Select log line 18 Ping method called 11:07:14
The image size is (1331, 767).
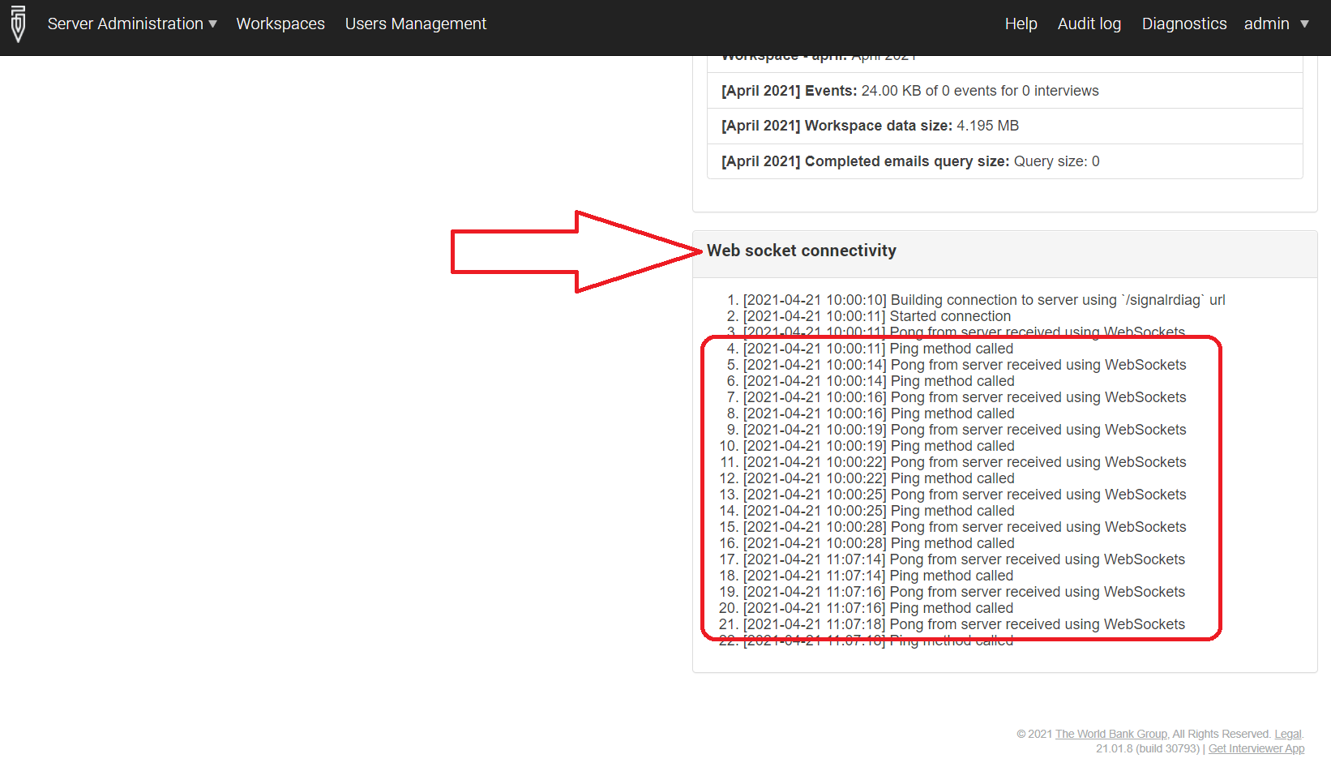coord(878,576)
